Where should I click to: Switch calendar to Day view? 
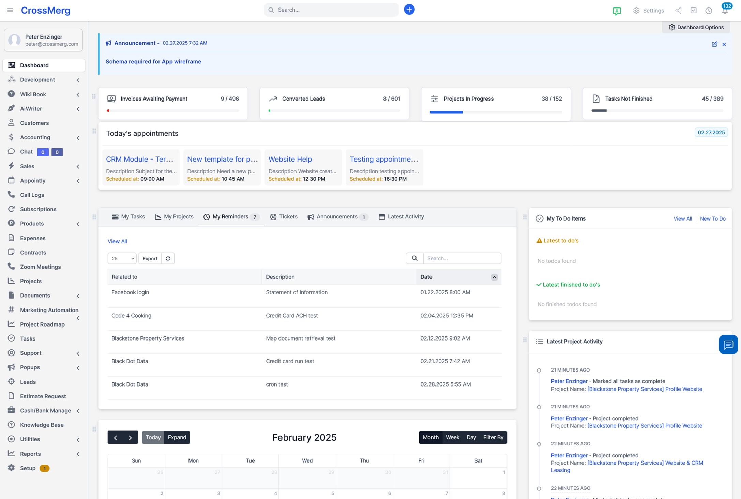pyautogui.click(x=471, y=437)
